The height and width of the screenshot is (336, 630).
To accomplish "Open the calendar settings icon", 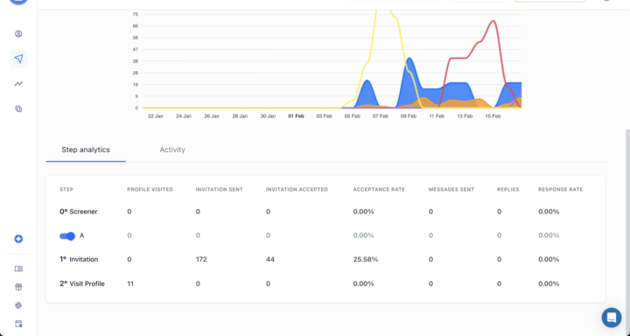I will coord(18,324).
